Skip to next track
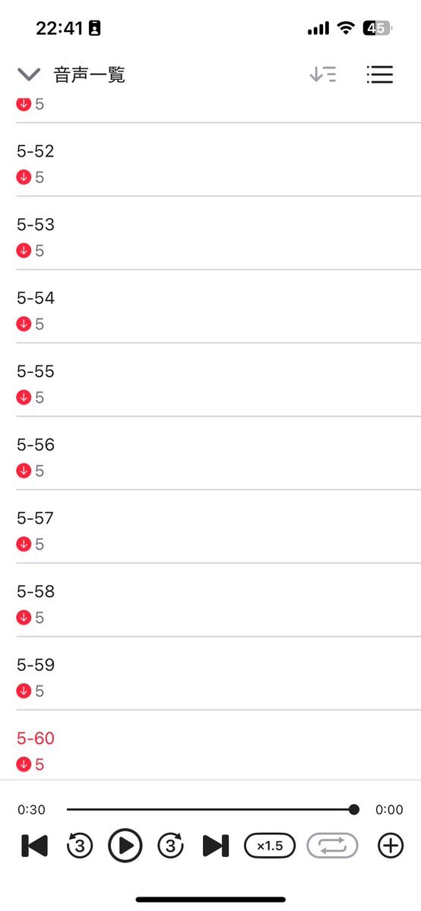This screenshot has width=421, height=911. pyautogui.click(x=216, y=846)
